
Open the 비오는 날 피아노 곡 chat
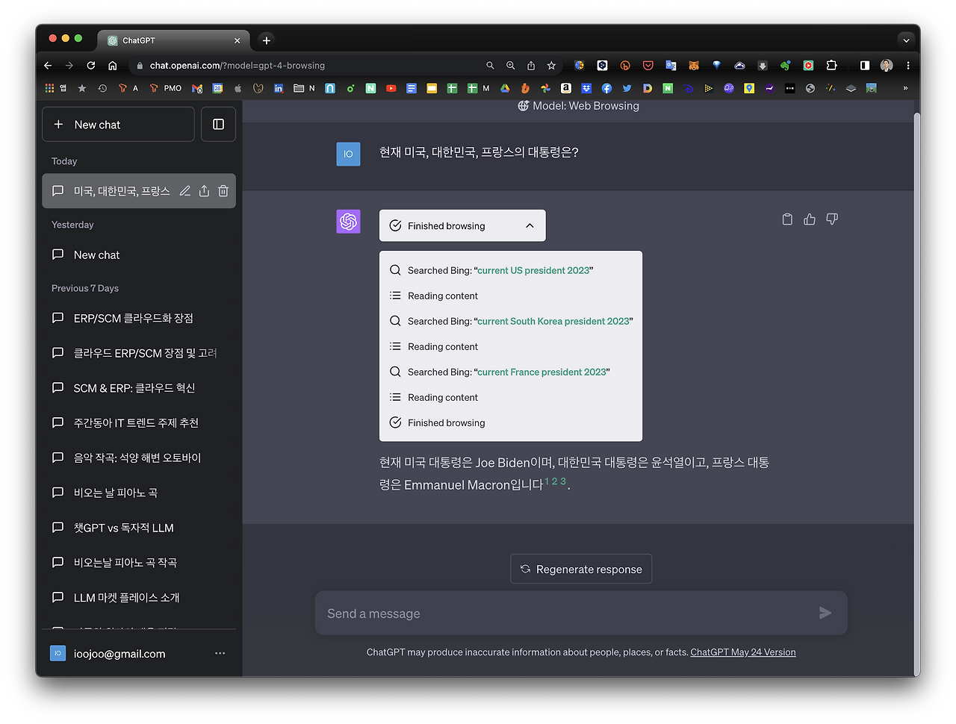139,493
